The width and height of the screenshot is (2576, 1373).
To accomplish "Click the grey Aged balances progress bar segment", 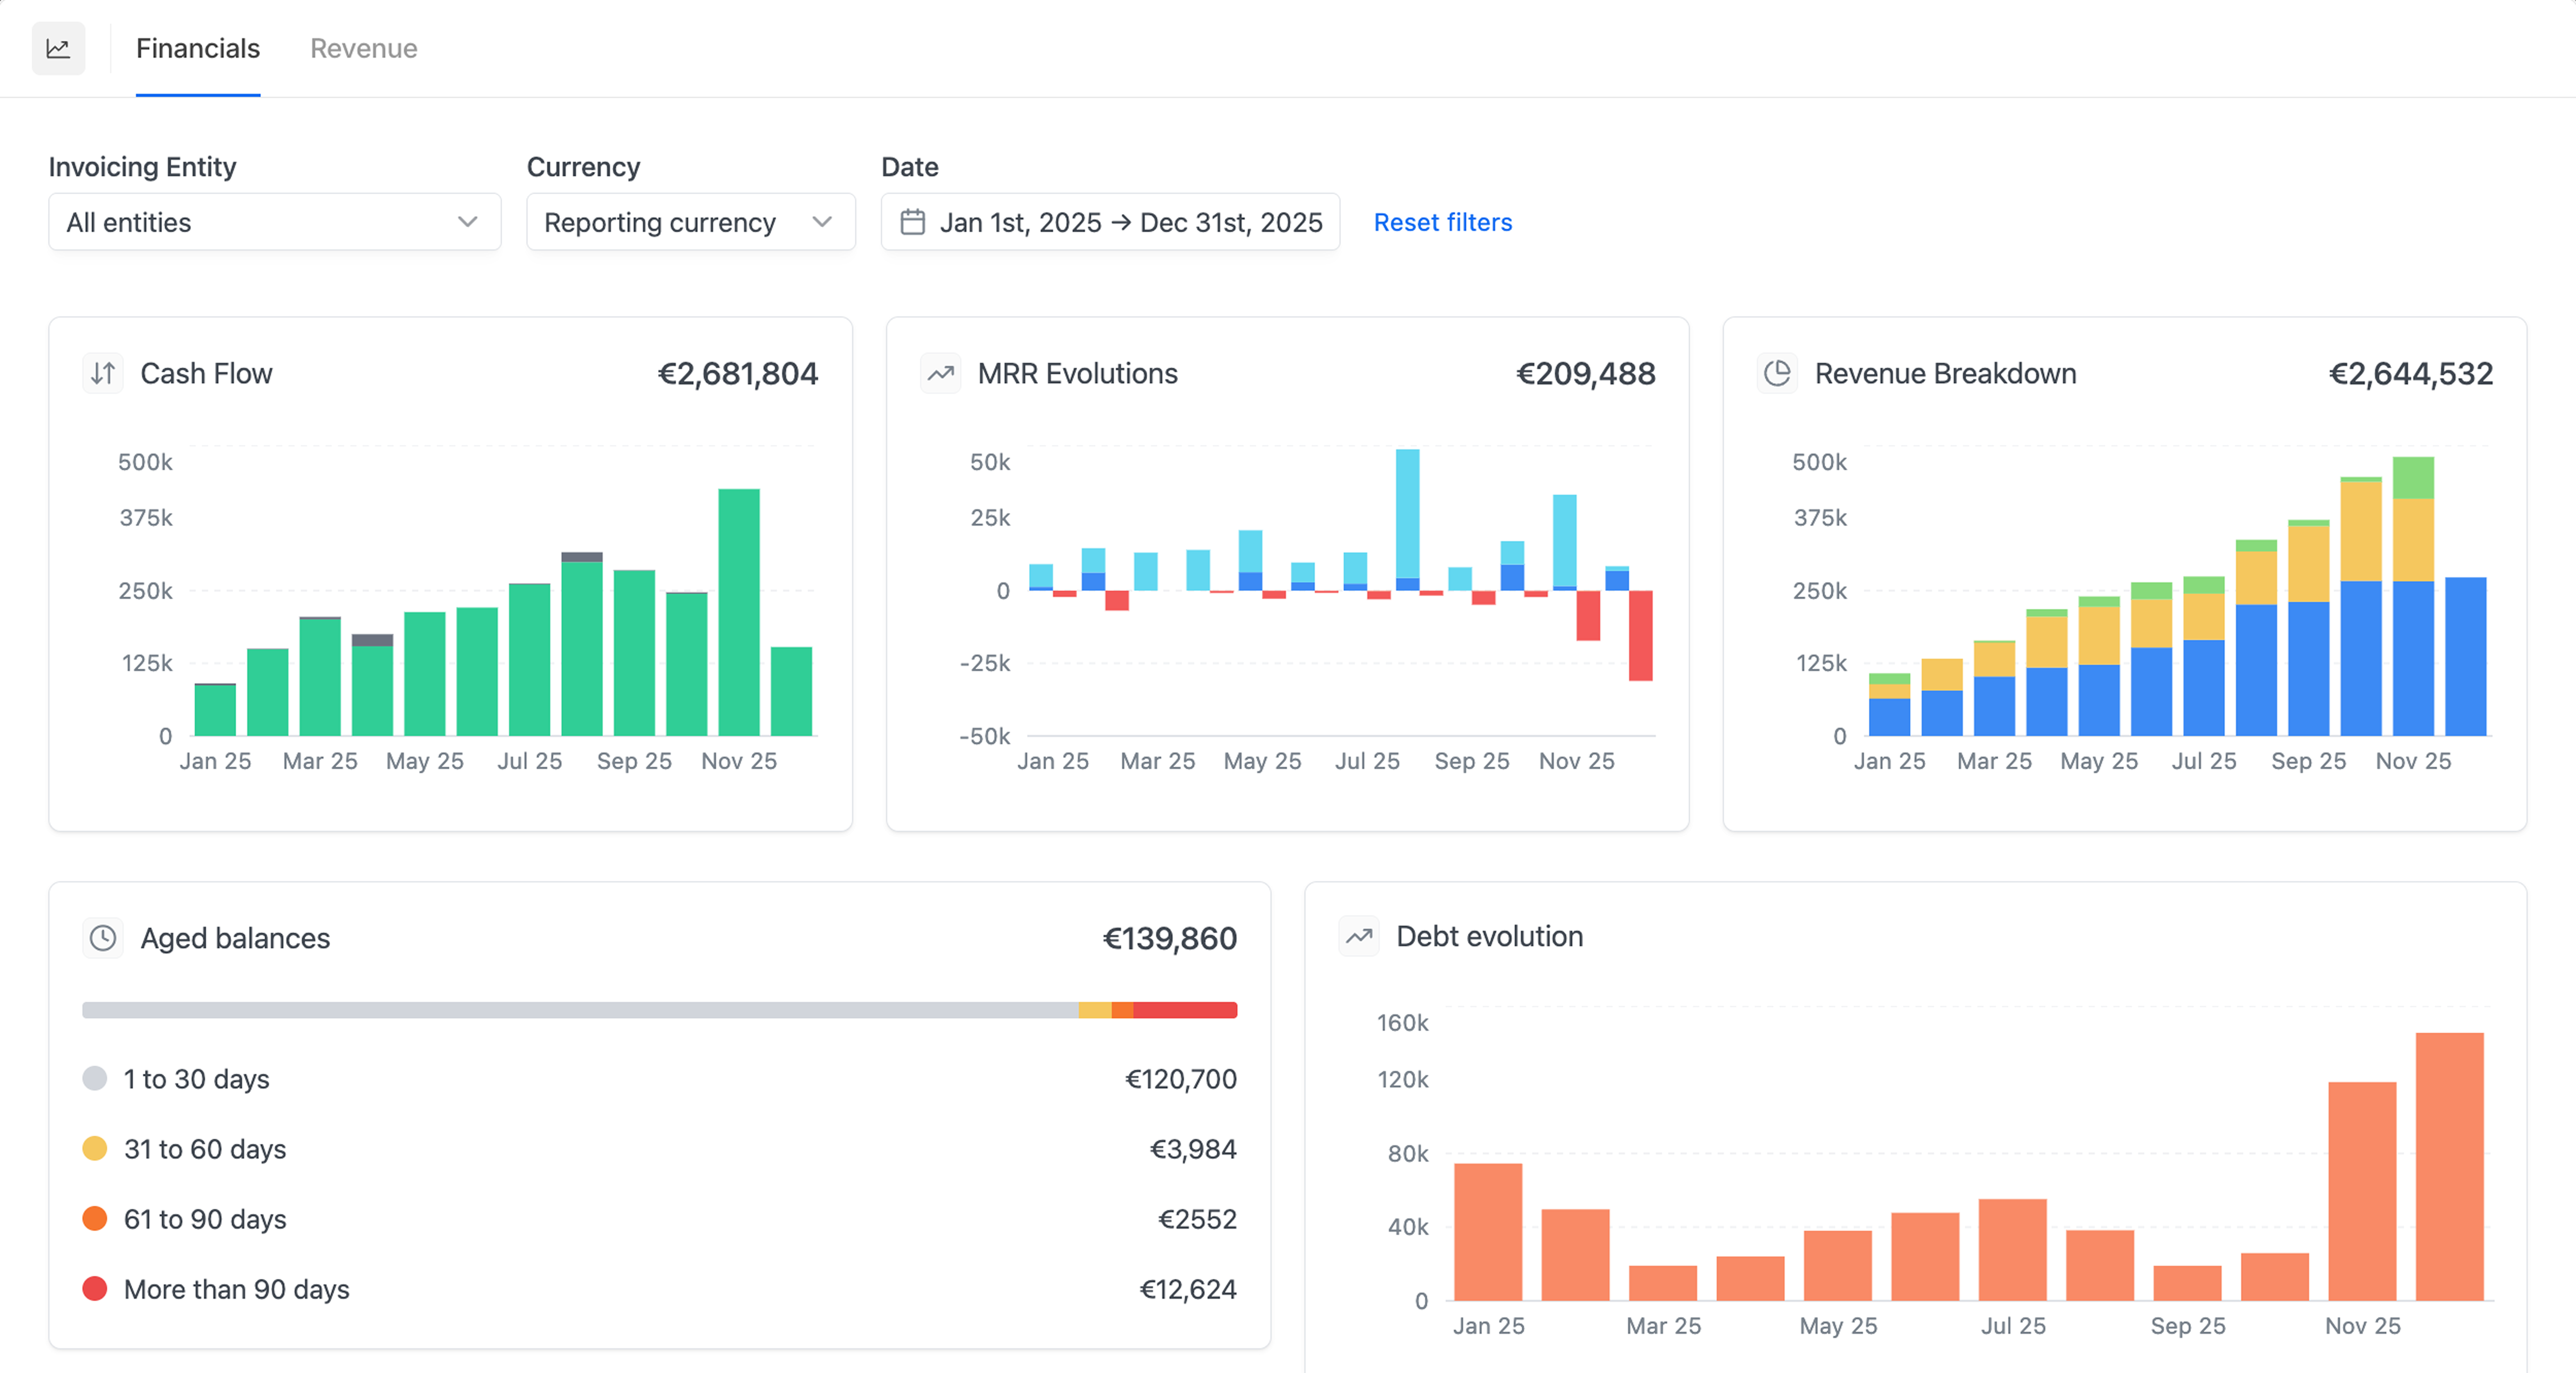I will point(580,1010).
